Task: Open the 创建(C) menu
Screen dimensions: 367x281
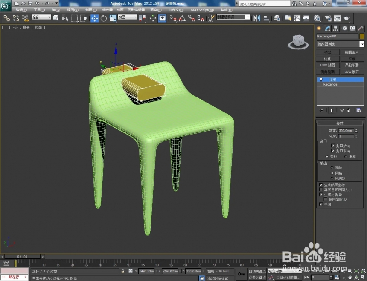Action: pos(91,10)
